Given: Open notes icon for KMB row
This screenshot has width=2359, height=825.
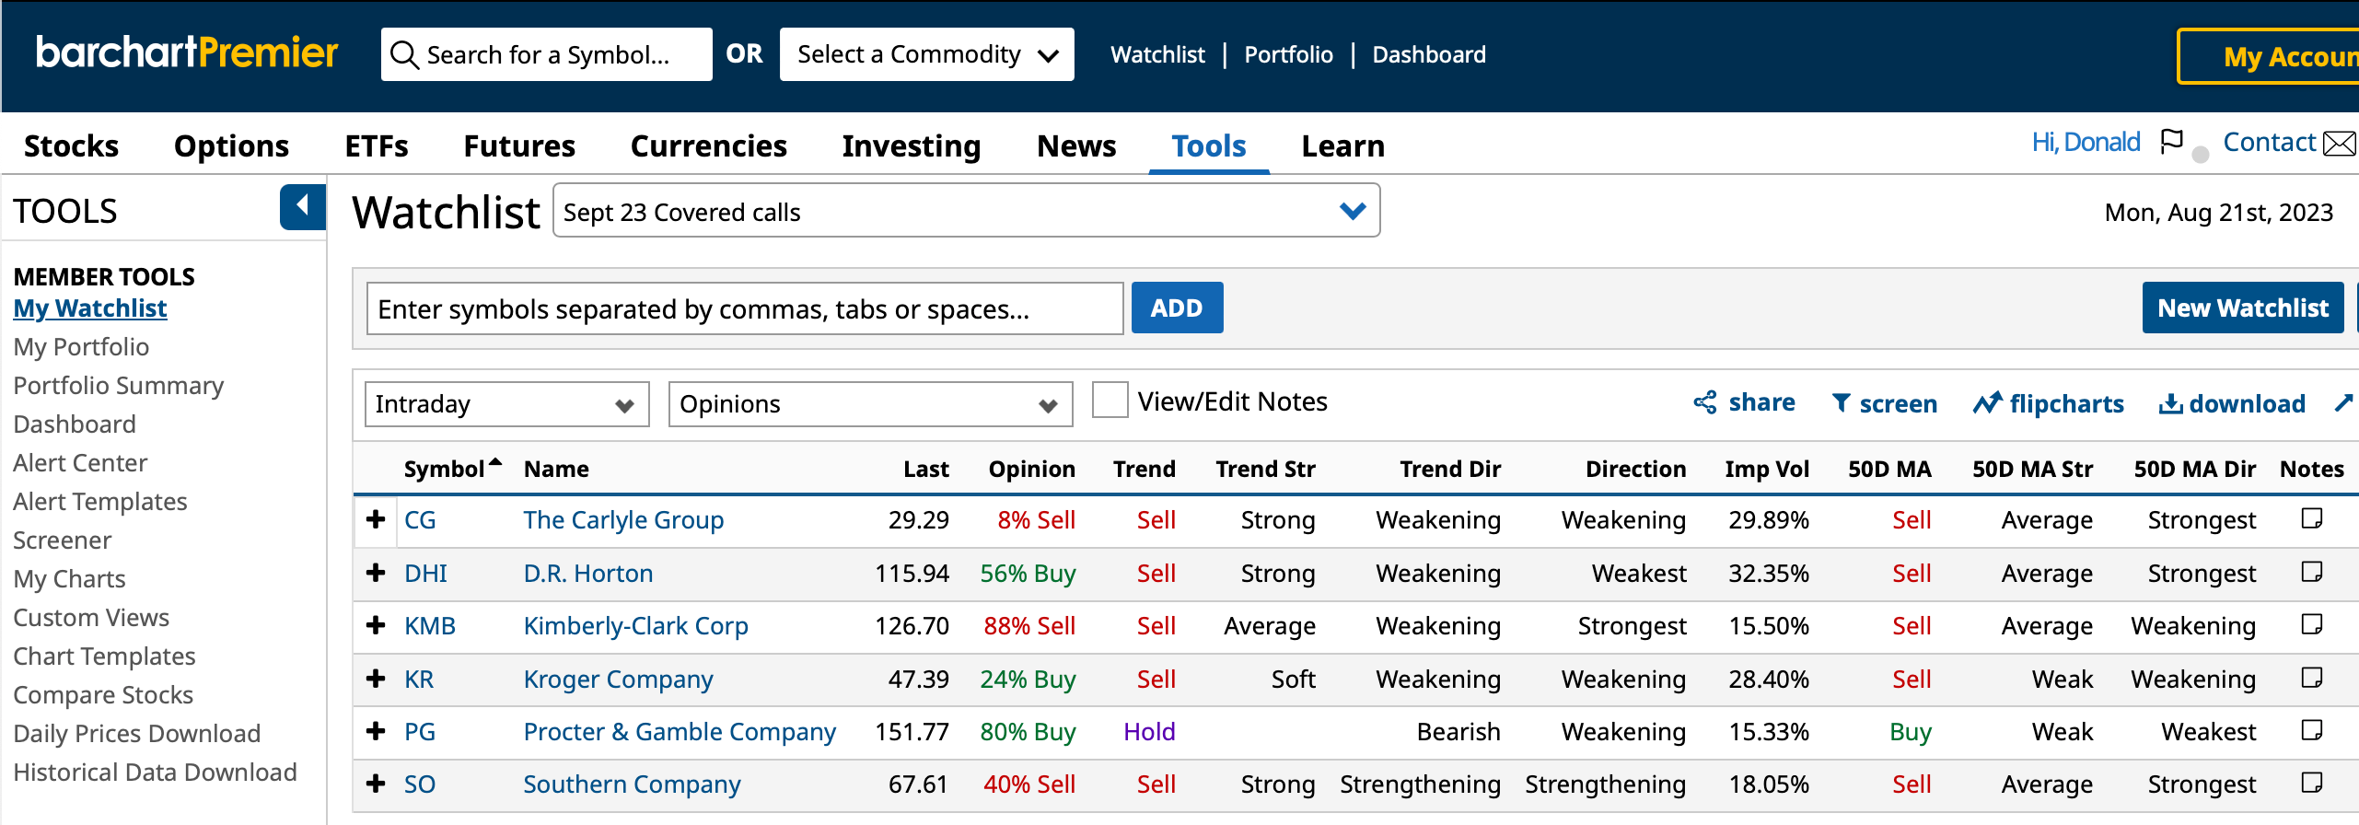Looking at the screenshot, I should pos(2311,624).
